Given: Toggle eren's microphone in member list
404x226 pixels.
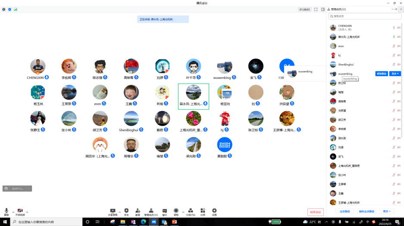Looking at the screenshot, I should click(393, 46).
